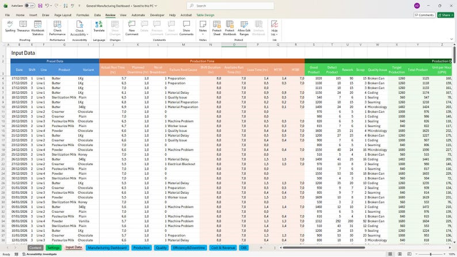Image resolution: width=457 pixels, height=257 pixels.
Task: Select column O header
Action: coord(234,44)
